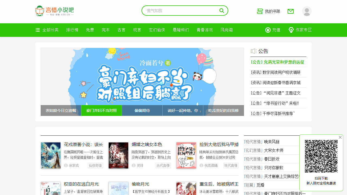Click the 言情小说吧 site logo
Image resolution: width=347 pixels, height=195 pixels.
click(54, 11)
